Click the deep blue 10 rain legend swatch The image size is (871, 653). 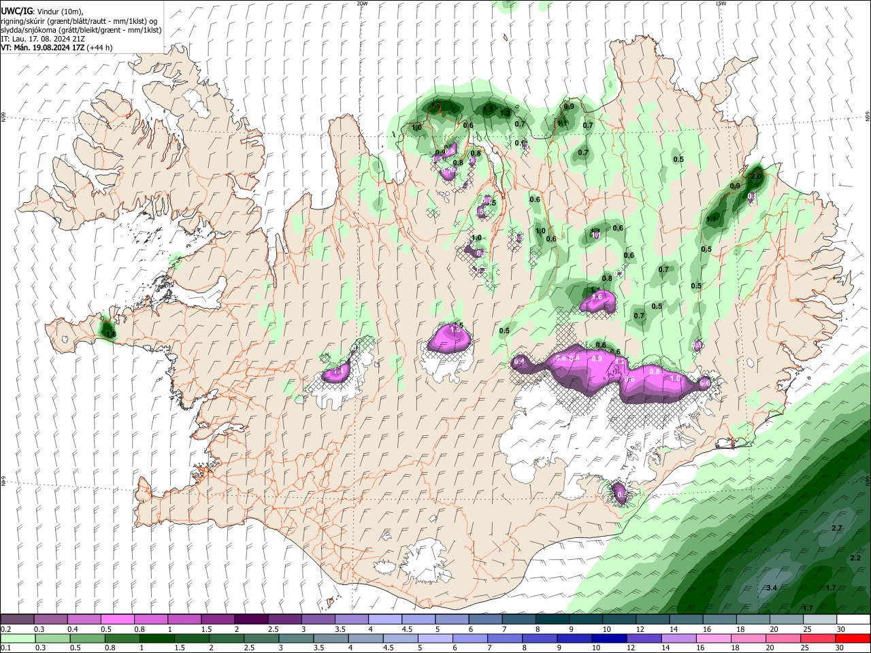[x=608, y=638]
